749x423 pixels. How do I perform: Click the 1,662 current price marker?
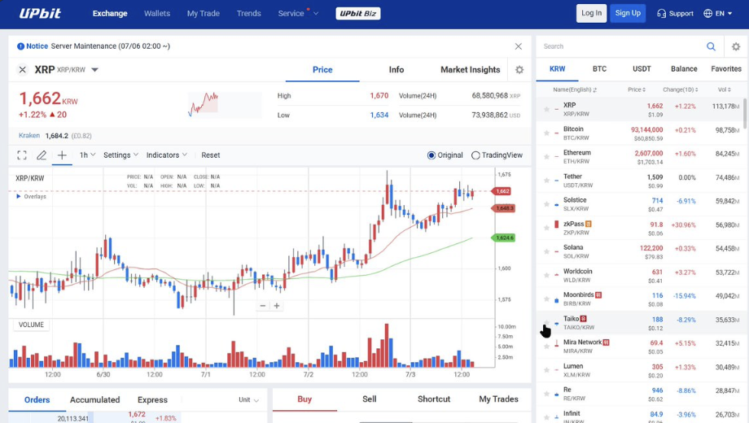pyautogui.click(x=502, y=191)
